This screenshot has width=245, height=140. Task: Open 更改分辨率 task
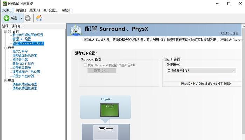pyautogui.click(x=20, y=51)
